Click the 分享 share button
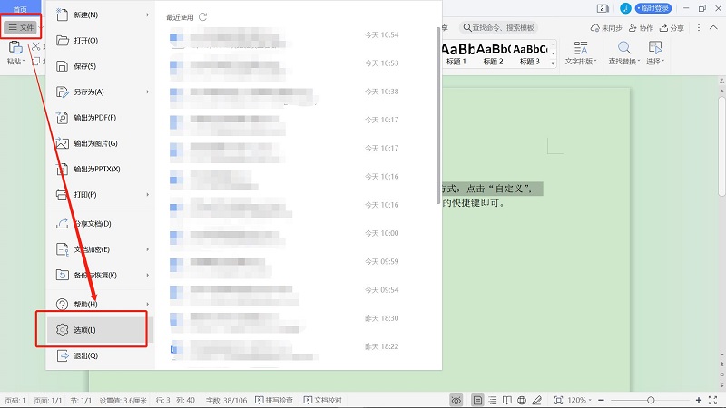This screenshot has height=408, width=726. point(672,28)
